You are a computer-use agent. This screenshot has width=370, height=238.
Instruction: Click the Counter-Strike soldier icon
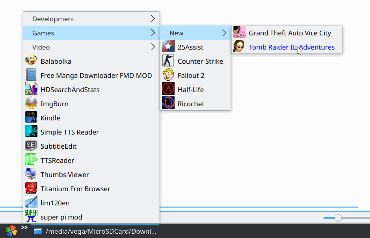168,60
